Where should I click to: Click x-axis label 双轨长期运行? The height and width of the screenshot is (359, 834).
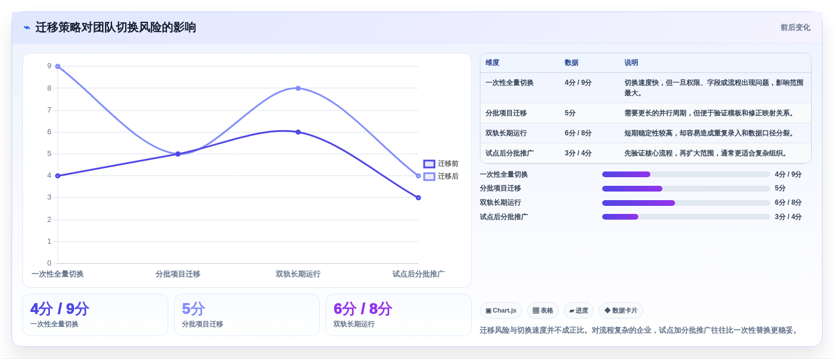[298, 274]
